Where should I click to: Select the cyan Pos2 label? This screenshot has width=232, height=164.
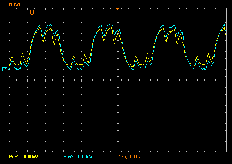coord(69,157)
